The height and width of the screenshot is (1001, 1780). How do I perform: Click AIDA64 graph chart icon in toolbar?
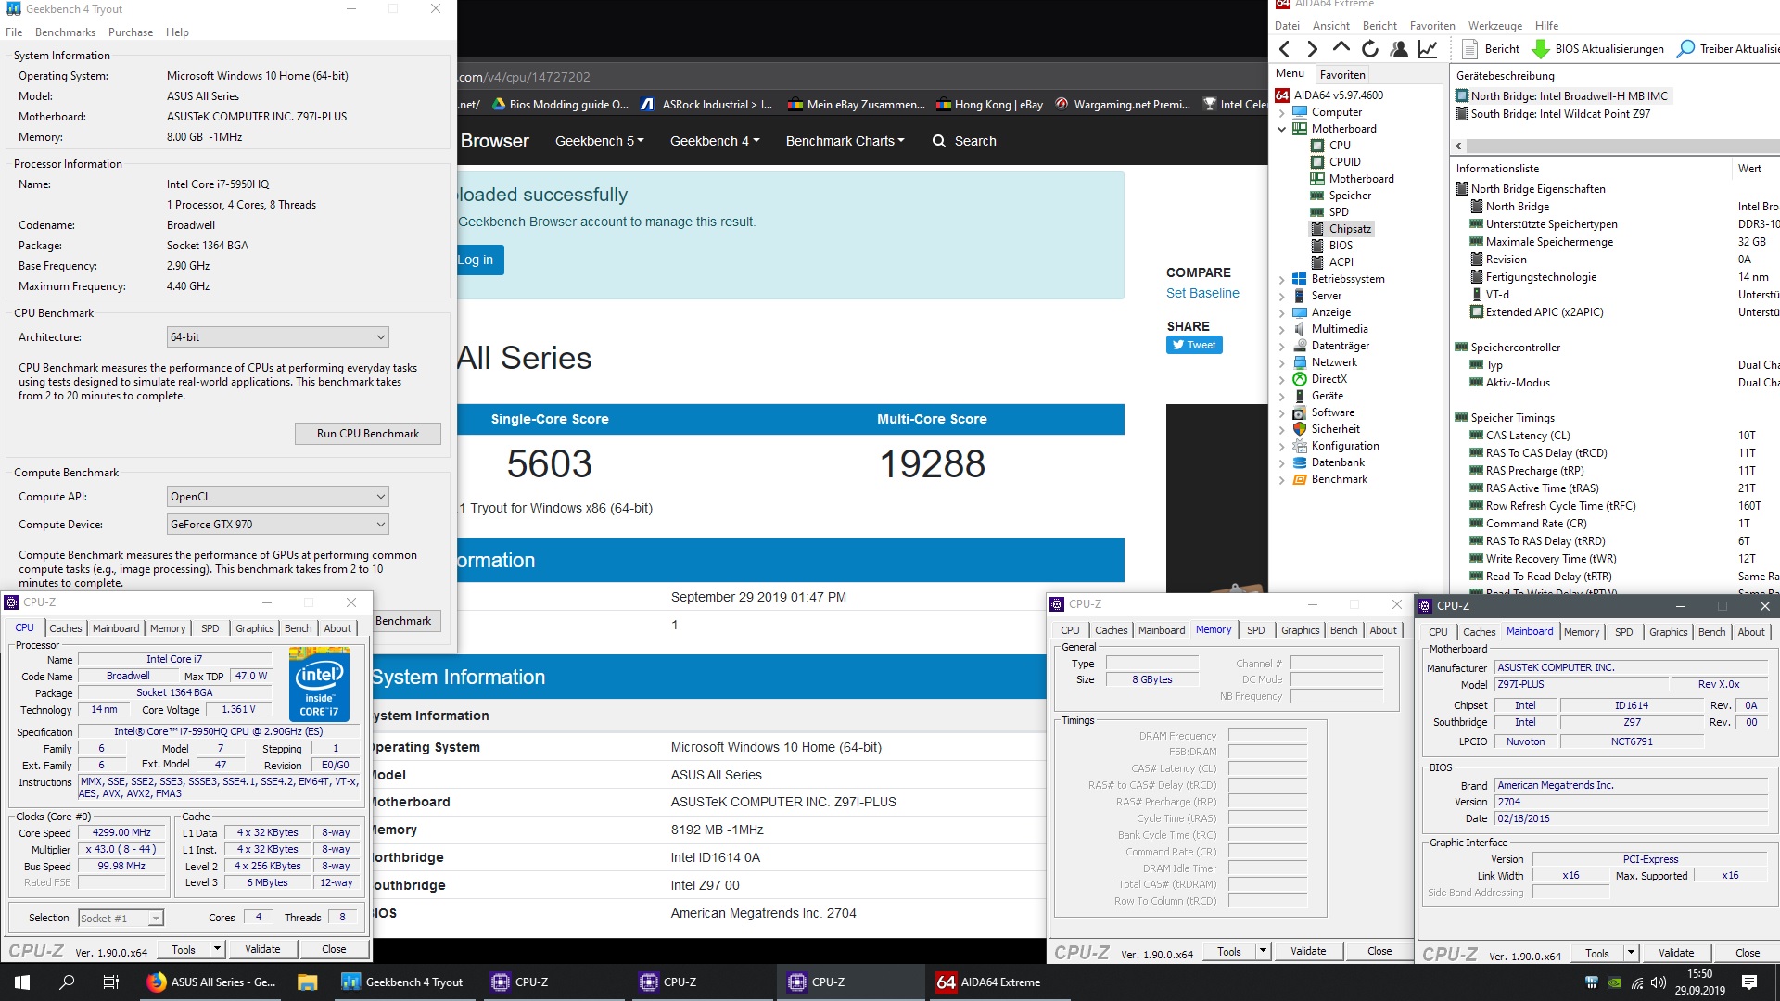tap(1428, 49)
